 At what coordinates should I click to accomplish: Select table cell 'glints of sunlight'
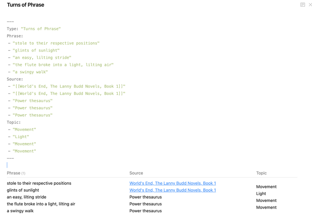pos(23,190)
